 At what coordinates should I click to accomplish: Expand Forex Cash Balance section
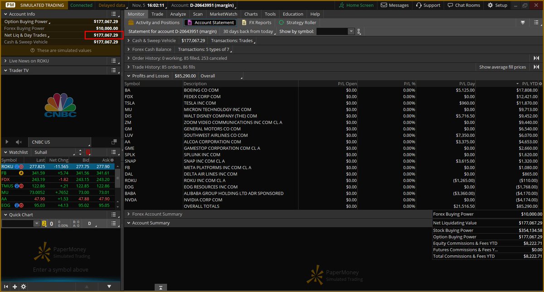click(129, 49)
